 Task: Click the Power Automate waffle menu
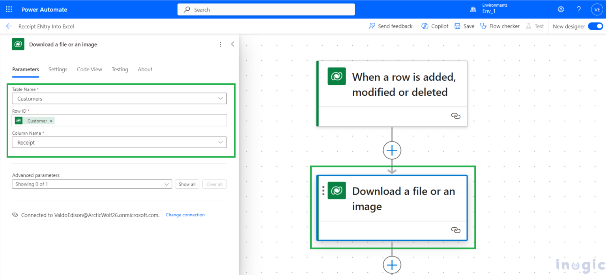tap(9, 9)
